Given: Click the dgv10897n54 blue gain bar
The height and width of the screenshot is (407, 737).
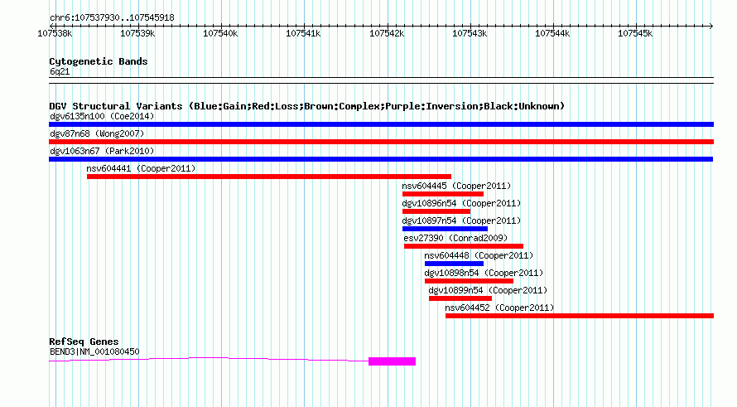Looking at the screenshot, I should [445, 229].
